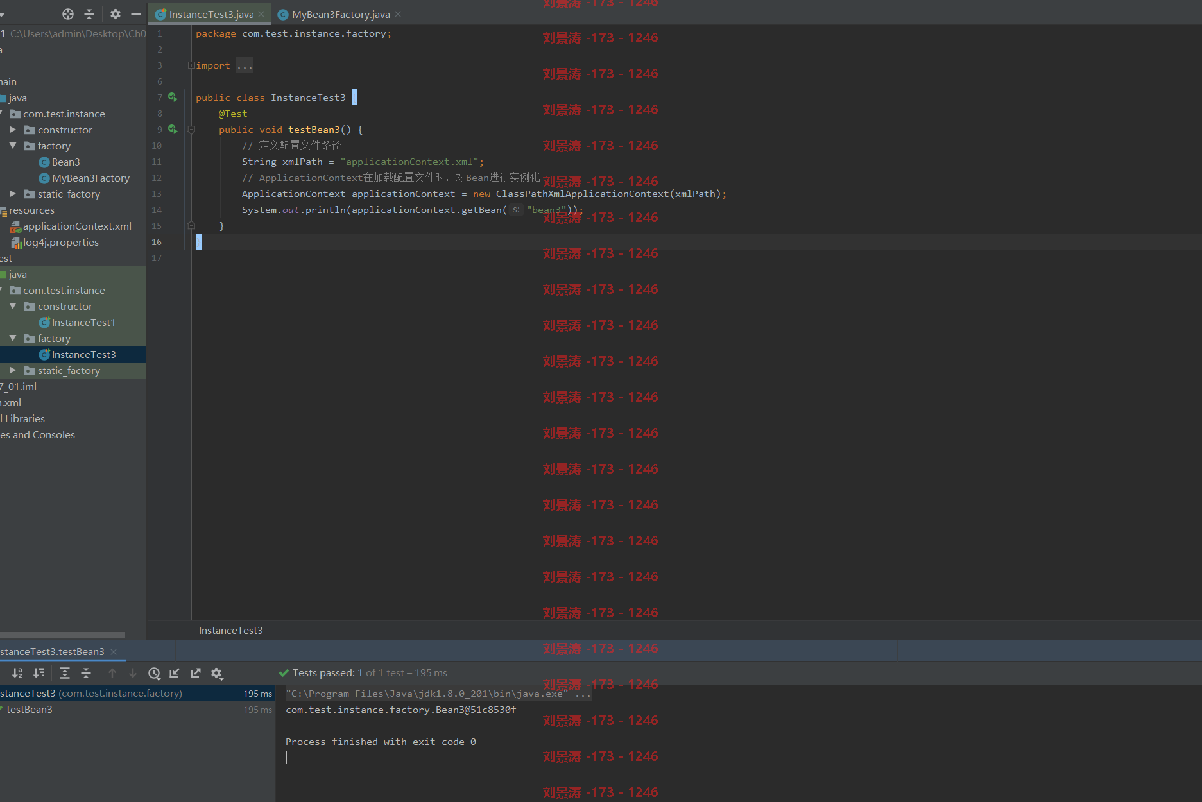Select testBean3 test result
The height and width of the screenshot is (802, 1202).
30,709
